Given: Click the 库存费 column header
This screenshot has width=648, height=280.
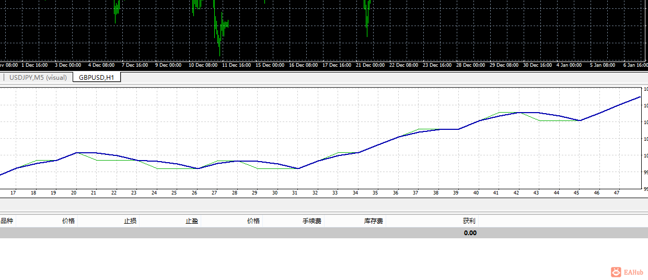Looking at the screenshot, I should [374, 221].
